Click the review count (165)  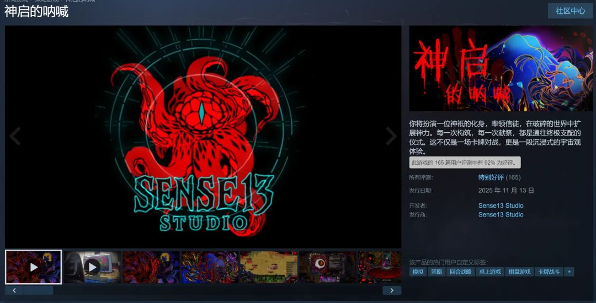(x=513, y=177)
